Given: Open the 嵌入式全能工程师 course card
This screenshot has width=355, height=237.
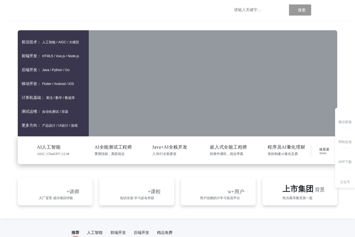Looking at the screenshot, I should (228, 150).
